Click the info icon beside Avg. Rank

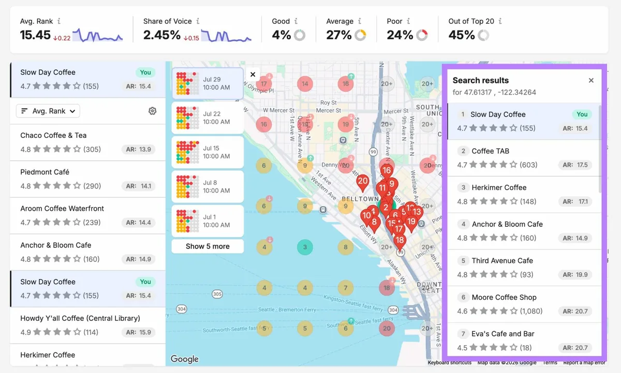pos(59,21)
